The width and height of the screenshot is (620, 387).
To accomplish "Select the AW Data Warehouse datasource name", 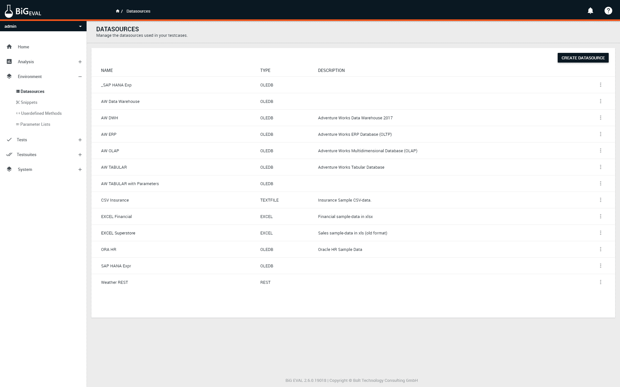I will click(x=120, y=101).
